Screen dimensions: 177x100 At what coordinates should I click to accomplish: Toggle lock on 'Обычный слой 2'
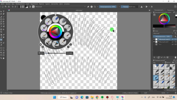coord(172,39)
